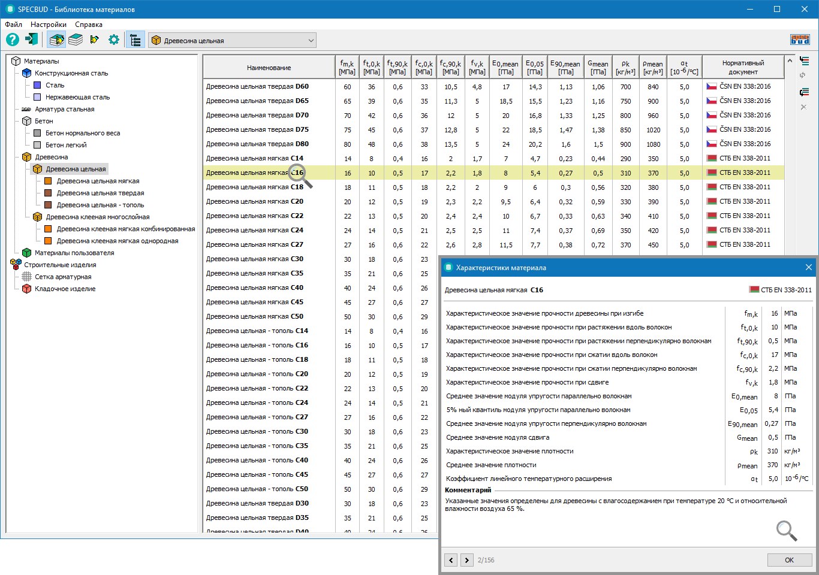Click the exit door icon in toolbar
The image size is (819, 575).
coord(32,40)
